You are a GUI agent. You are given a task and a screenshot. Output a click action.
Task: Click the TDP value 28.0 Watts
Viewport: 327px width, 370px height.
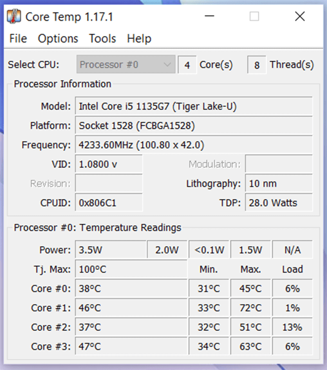(x=279, y=203)
